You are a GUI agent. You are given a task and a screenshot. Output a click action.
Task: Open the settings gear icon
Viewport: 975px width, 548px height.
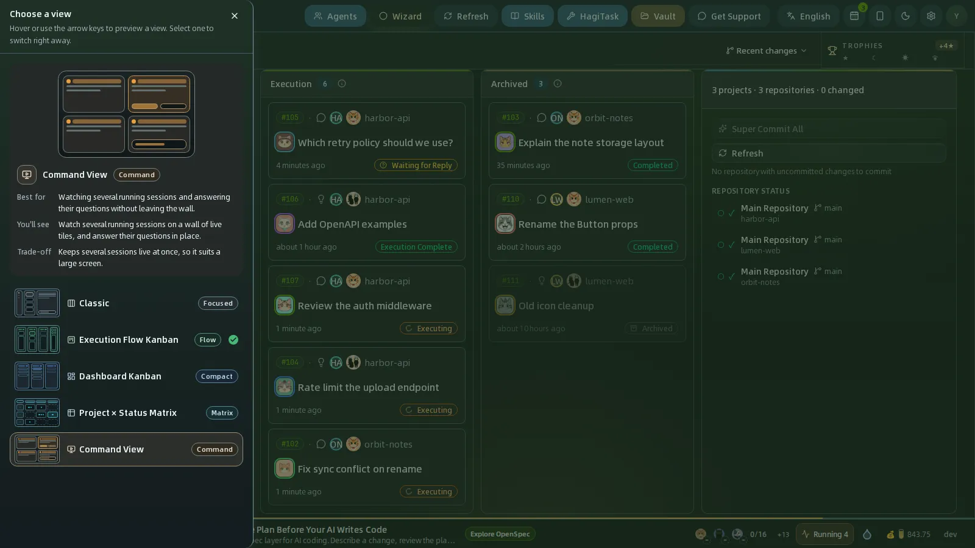click(931, 16)
